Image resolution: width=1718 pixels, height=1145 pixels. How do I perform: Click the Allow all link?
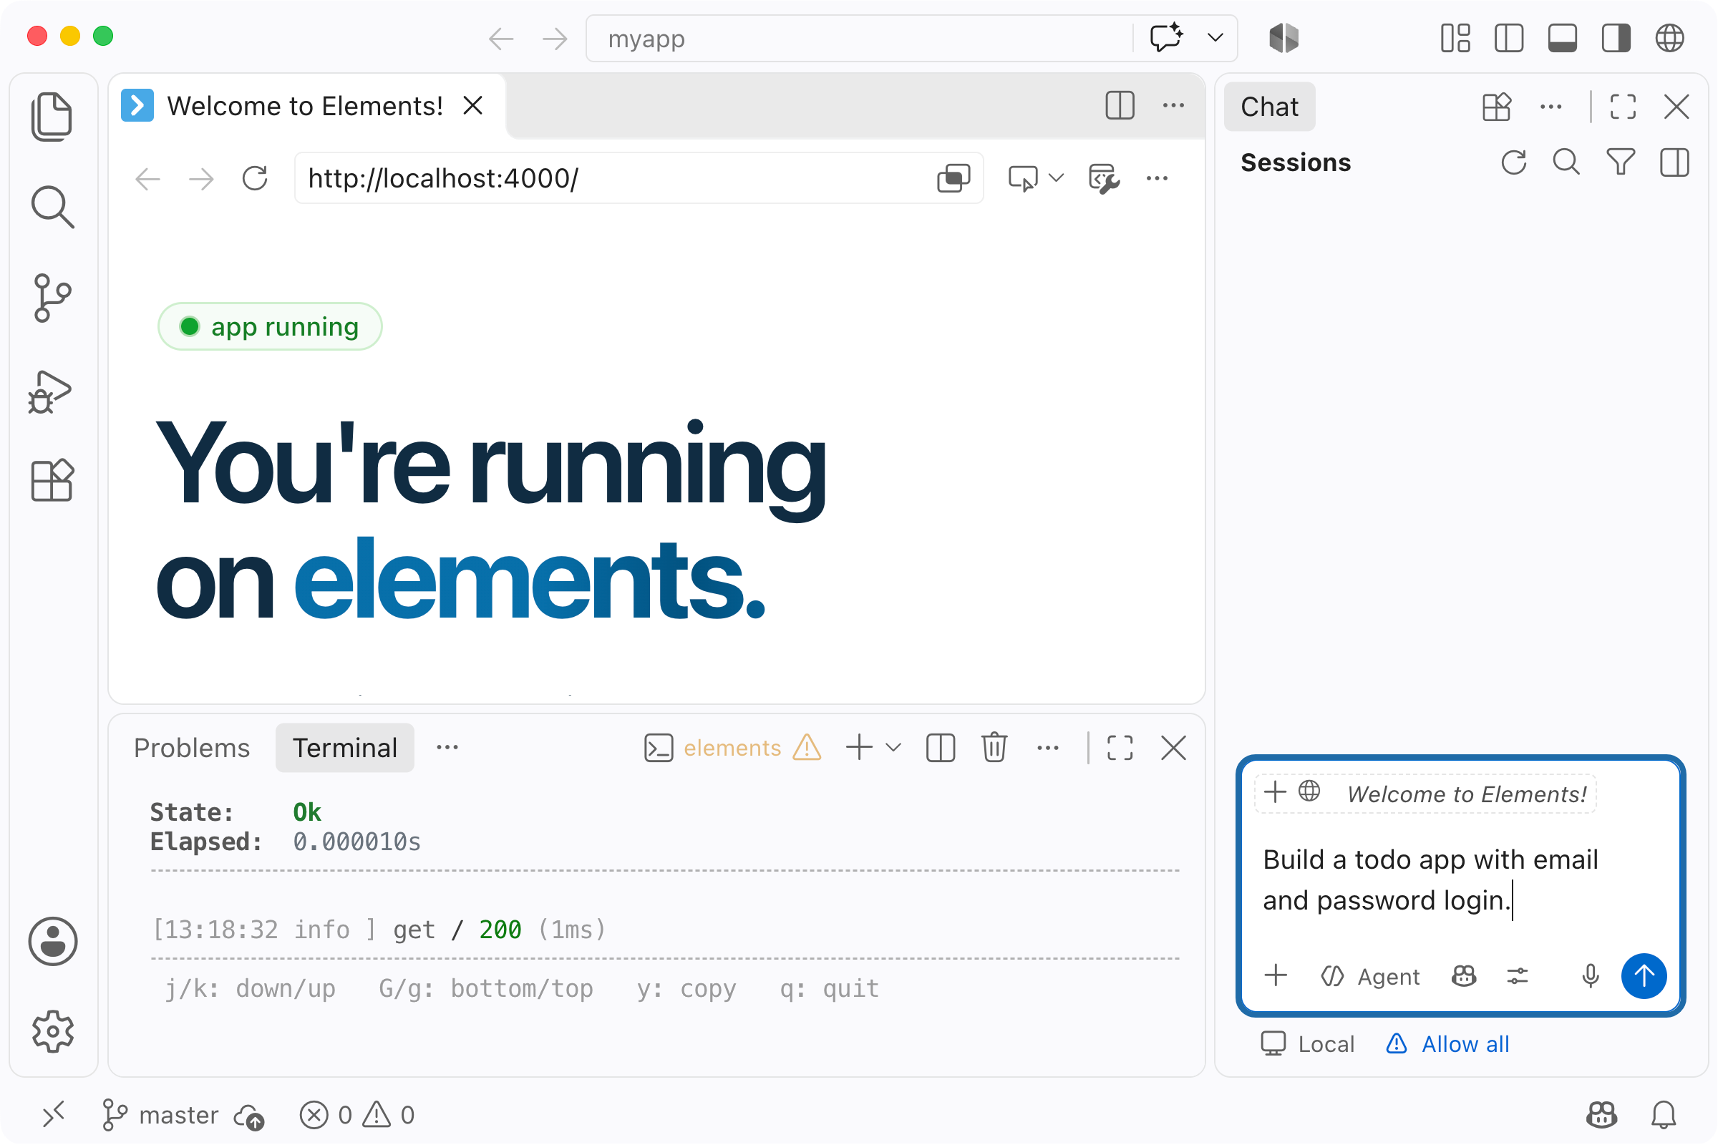[x=1447, y=1044]
